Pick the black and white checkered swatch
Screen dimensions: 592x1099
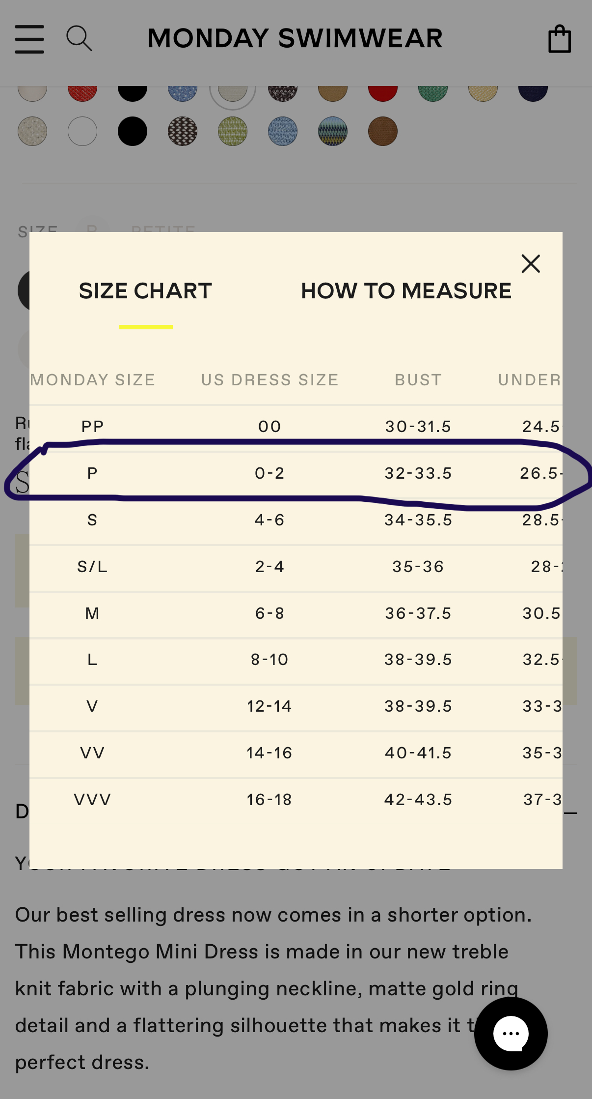[183, 131]
